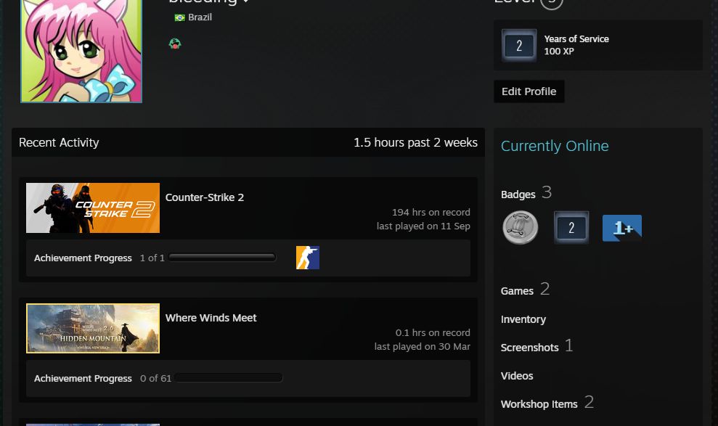
Task: Click the '194 hrs on record' text
Action: (431, 213)
